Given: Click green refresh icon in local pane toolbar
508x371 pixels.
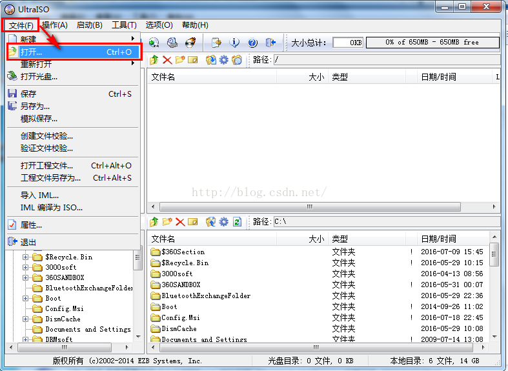Looking at the screenshot, I should coord(237,222).
